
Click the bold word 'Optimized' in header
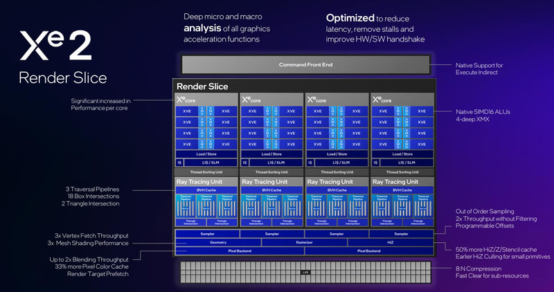click(350, 18)
